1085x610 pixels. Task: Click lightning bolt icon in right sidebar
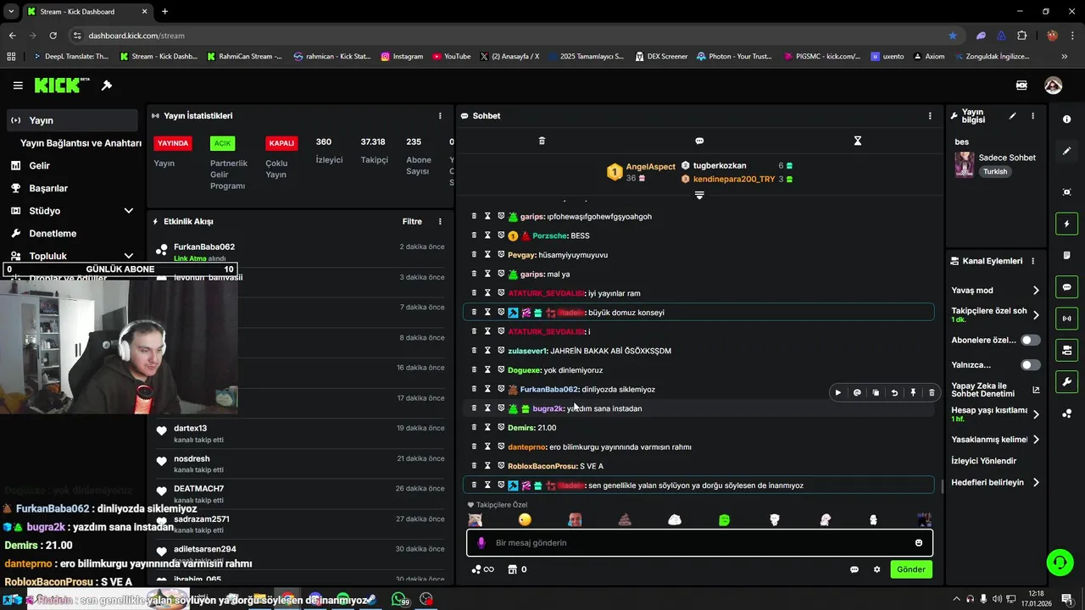(x=1066, y=224)
